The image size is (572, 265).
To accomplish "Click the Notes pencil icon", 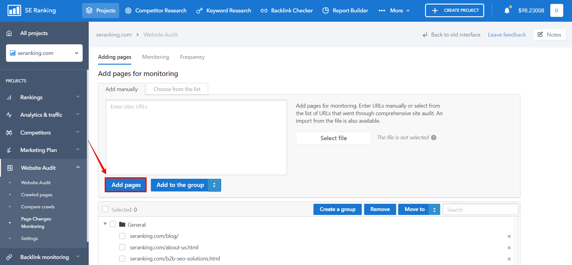I will point(540,34).
